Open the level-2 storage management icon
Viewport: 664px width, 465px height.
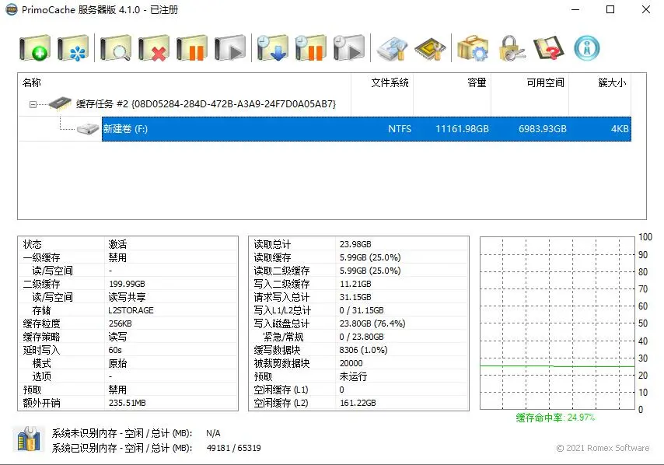[392, 49]
